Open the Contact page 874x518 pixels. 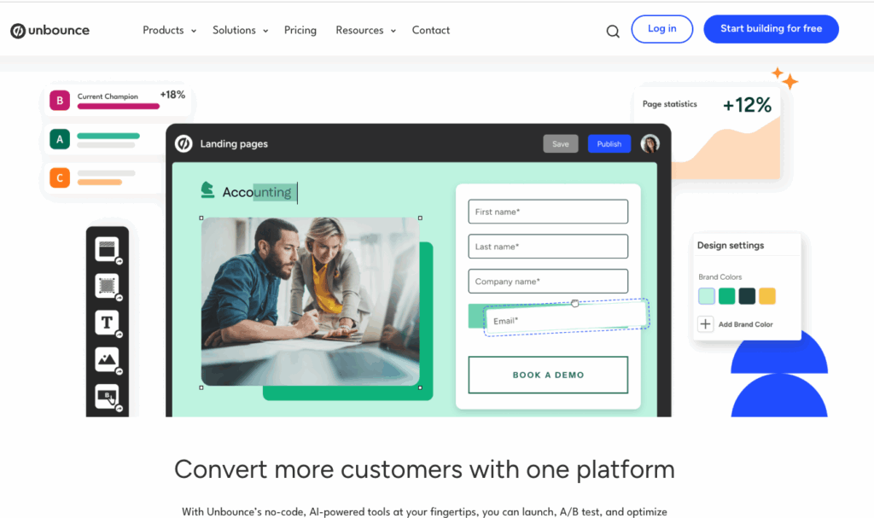point(431,30)
